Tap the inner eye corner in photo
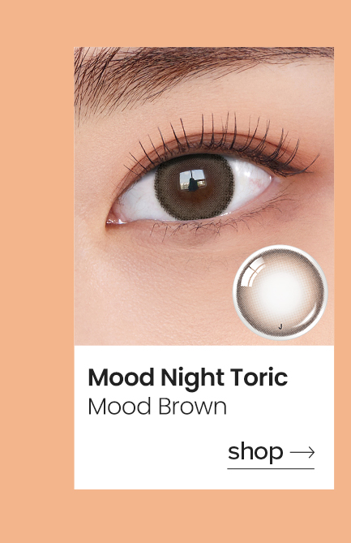This screenshot has width=351, height=543. tap(114, 220)
